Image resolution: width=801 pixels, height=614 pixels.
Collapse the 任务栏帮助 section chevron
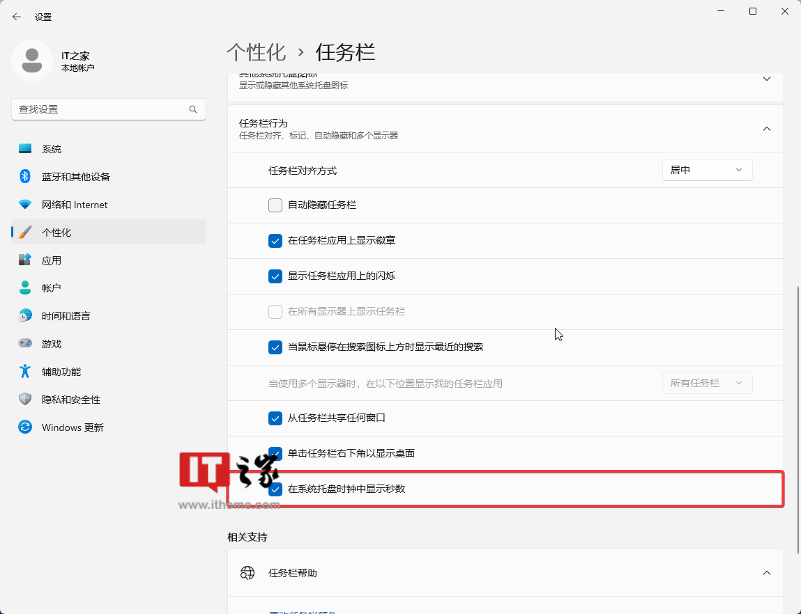tap(767, 573)
